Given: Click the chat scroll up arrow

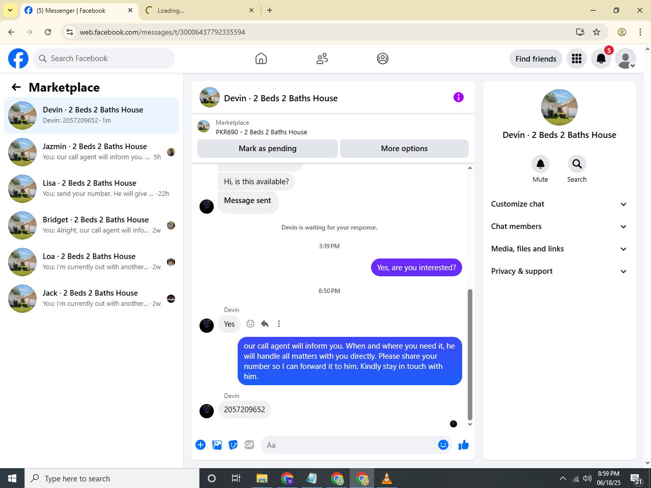Looking at the screenshot, I should [x=470, y=167].
